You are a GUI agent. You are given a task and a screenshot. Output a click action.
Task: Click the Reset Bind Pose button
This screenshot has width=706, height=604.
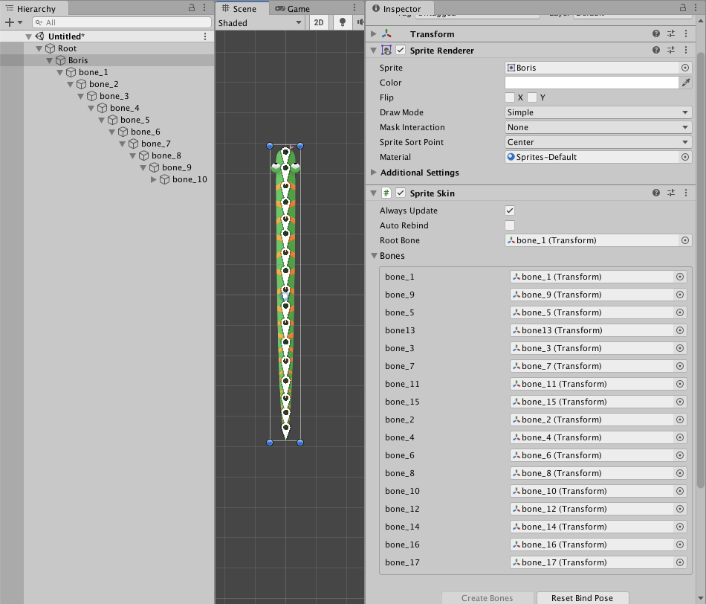click(x=582, y=598)
